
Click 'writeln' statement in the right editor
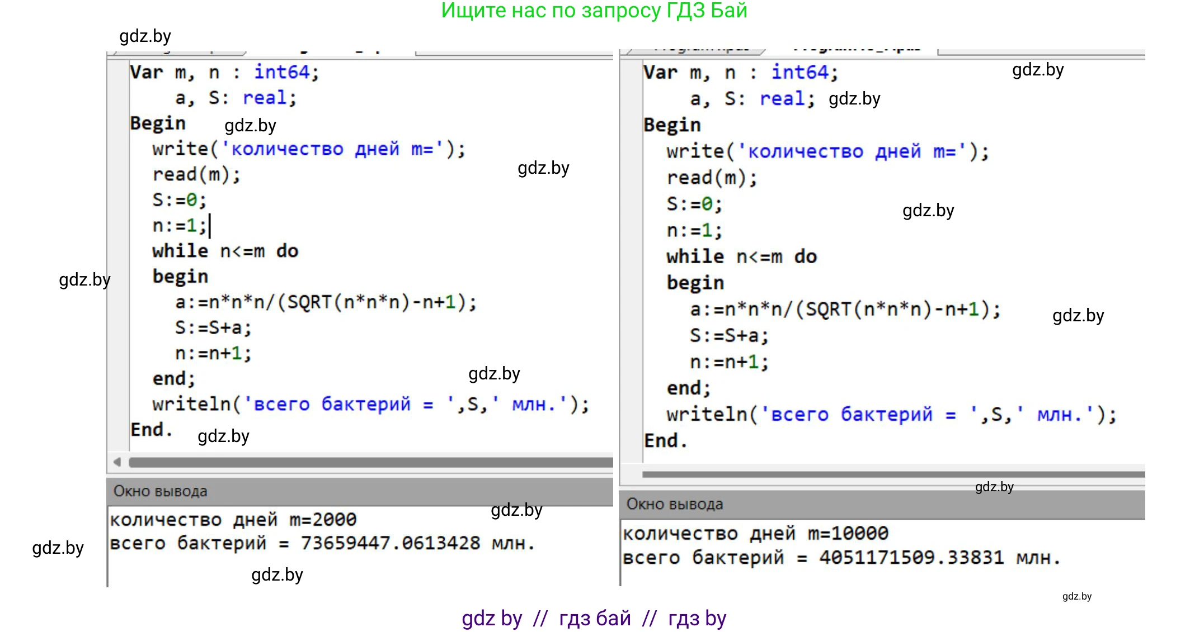tap(707, 414)
